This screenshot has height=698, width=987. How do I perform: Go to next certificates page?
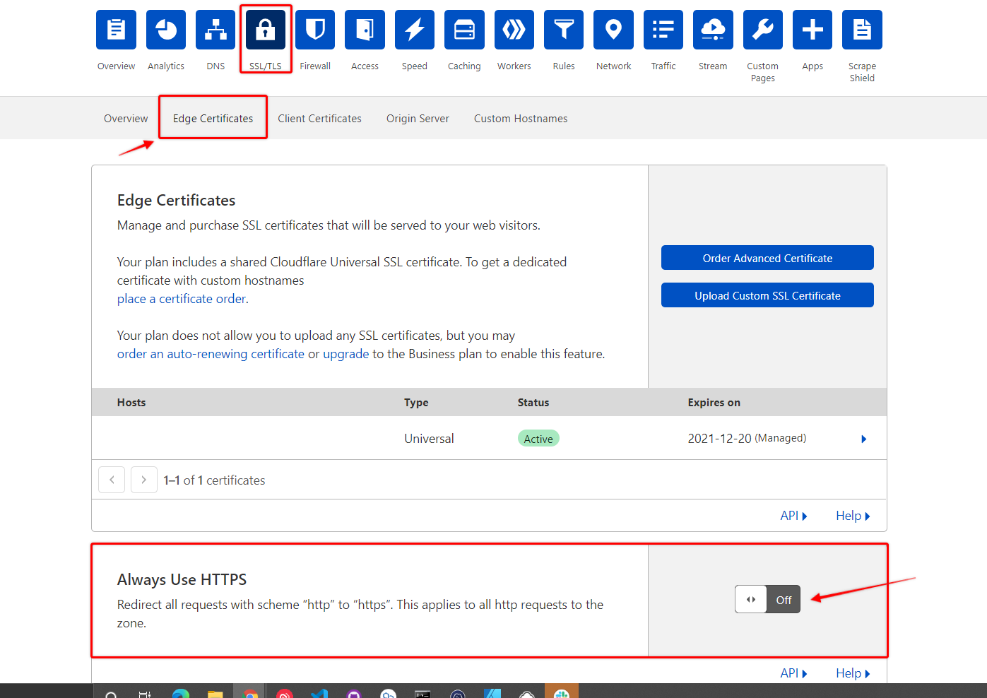[144, 480]
